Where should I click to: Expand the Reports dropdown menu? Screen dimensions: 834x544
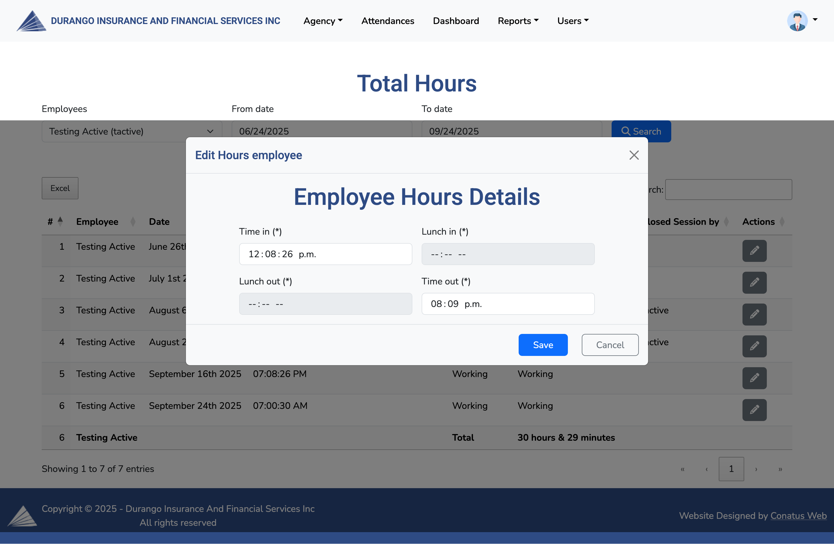518,21
